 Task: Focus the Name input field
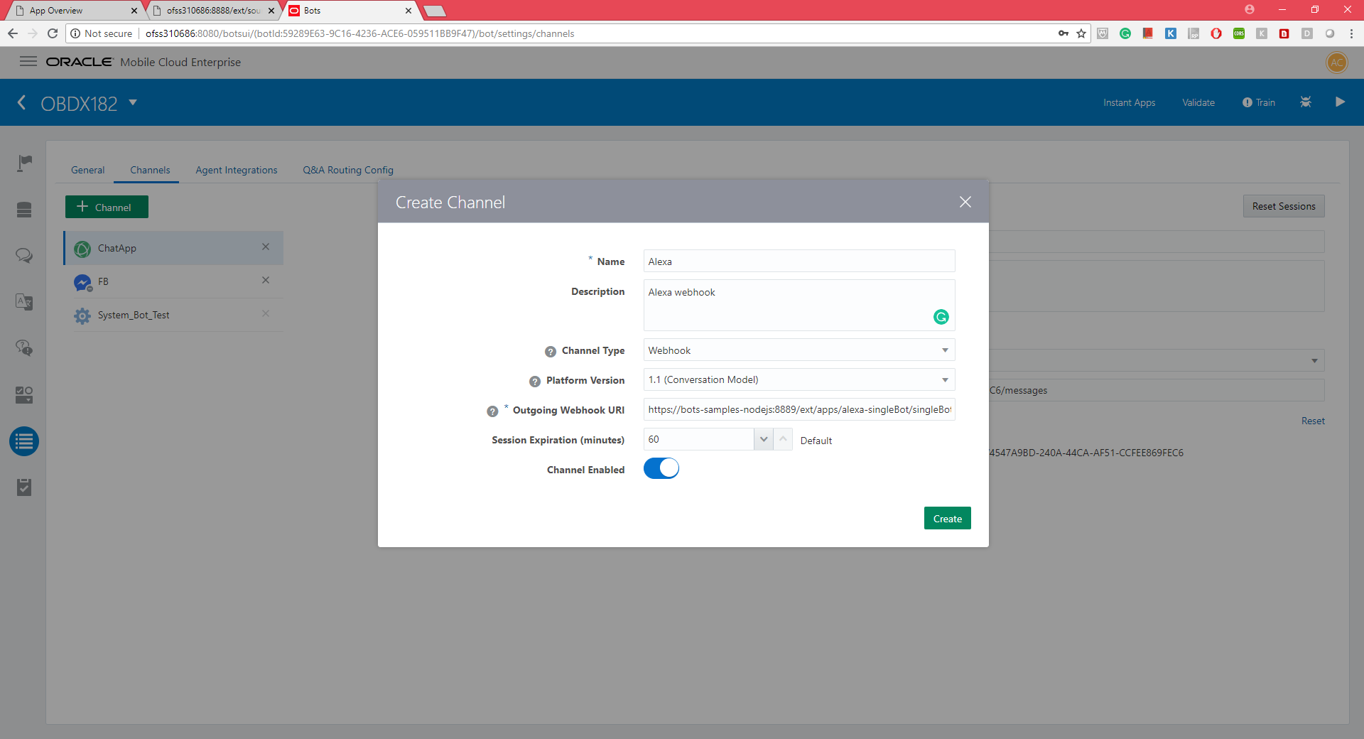(x=799, y=261)
